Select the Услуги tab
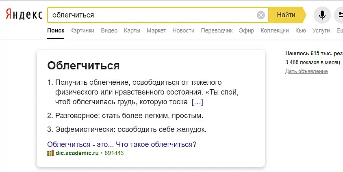Image resolution: width=343 pixels, height=172 pixels. tap(321, 30)
